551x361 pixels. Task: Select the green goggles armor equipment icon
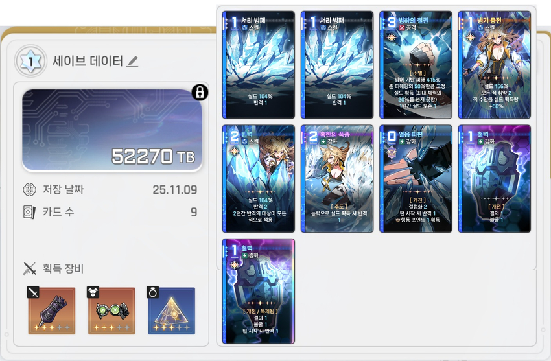click(x=111, y=310)
